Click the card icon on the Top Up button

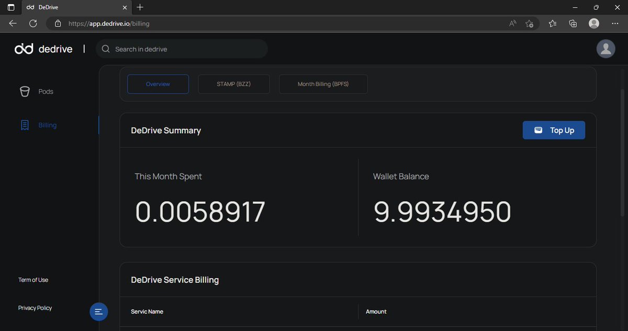pyautogui.click(x=539, y=130)
